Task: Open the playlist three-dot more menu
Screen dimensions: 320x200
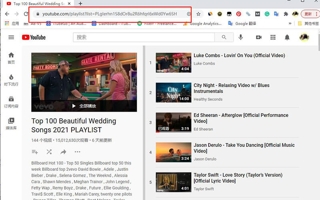Action: tap(77, 152)
